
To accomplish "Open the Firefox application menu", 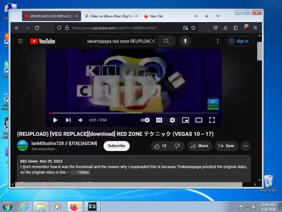I will [x=255, y=28].
